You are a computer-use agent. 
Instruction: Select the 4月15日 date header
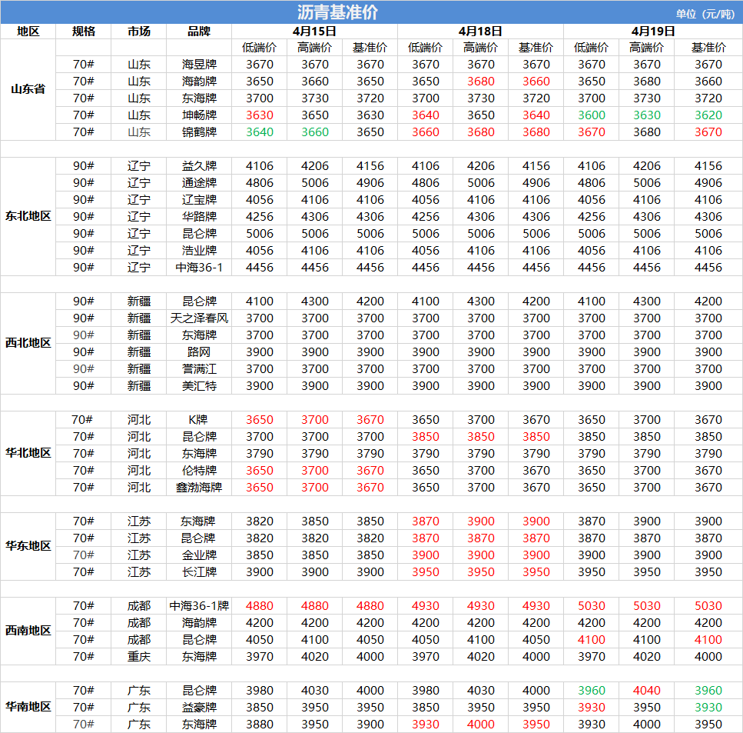314,32
